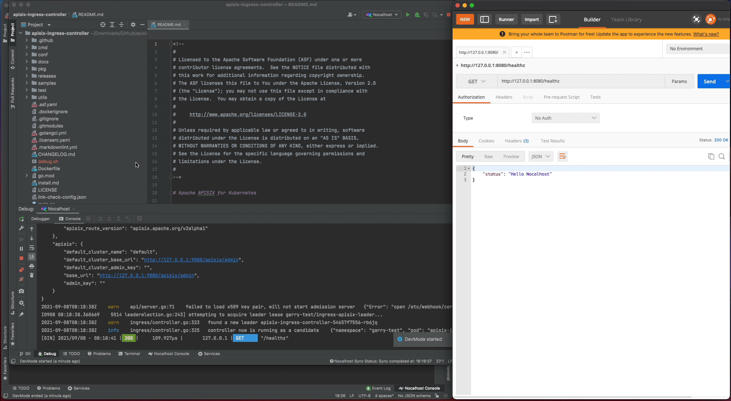Click the Send button in Postman
This screenshot has height=401, width=731.
(x=710, y=81)
